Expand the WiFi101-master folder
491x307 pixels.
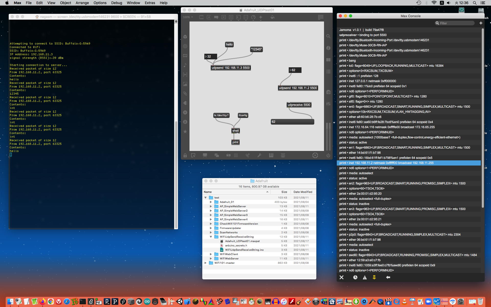[205, 263]
